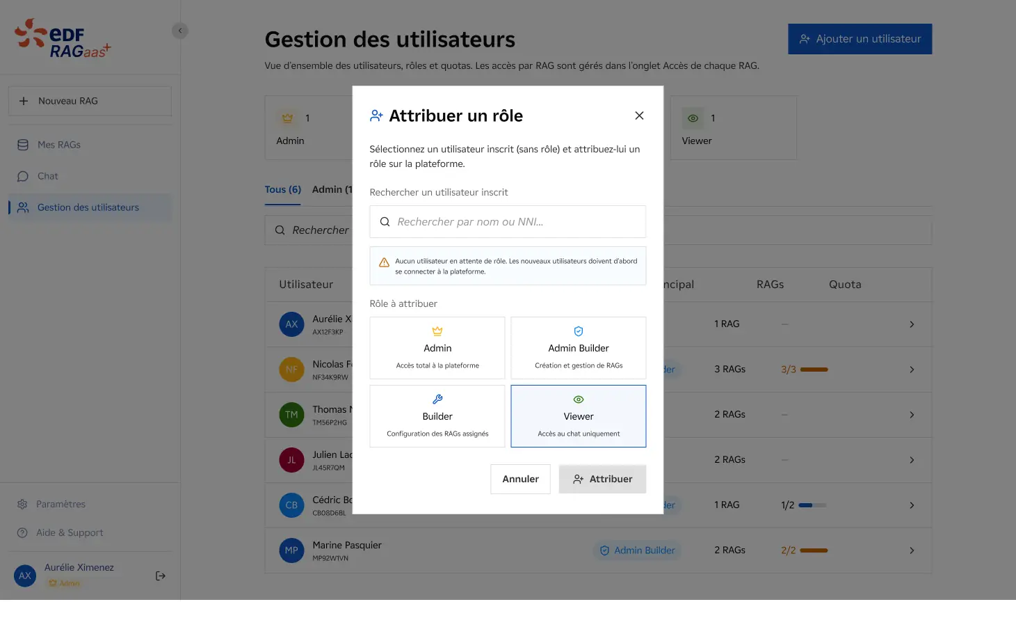Click the Aide & Support help icon
Screen dimensions: 1016x618
click(22, 532)
